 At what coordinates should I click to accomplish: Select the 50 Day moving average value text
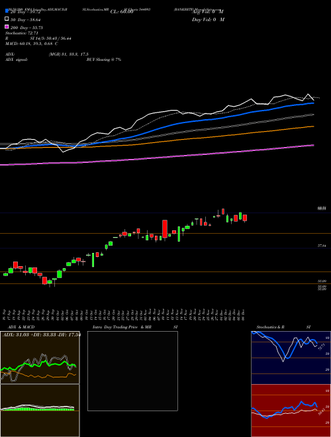click(26, 20)
